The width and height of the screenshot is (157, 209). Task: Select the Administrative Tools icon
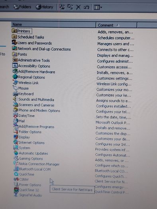15,60
